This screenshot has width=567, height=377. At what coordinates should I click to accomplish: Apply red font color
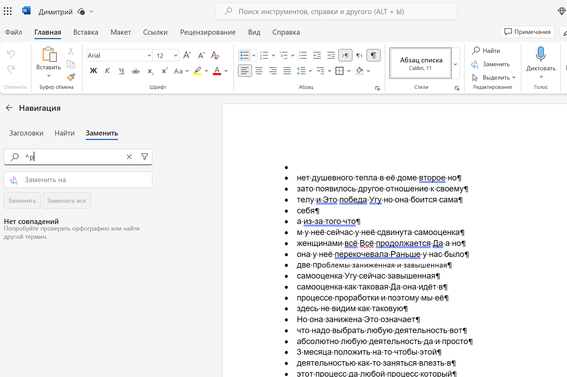(217, 71)
